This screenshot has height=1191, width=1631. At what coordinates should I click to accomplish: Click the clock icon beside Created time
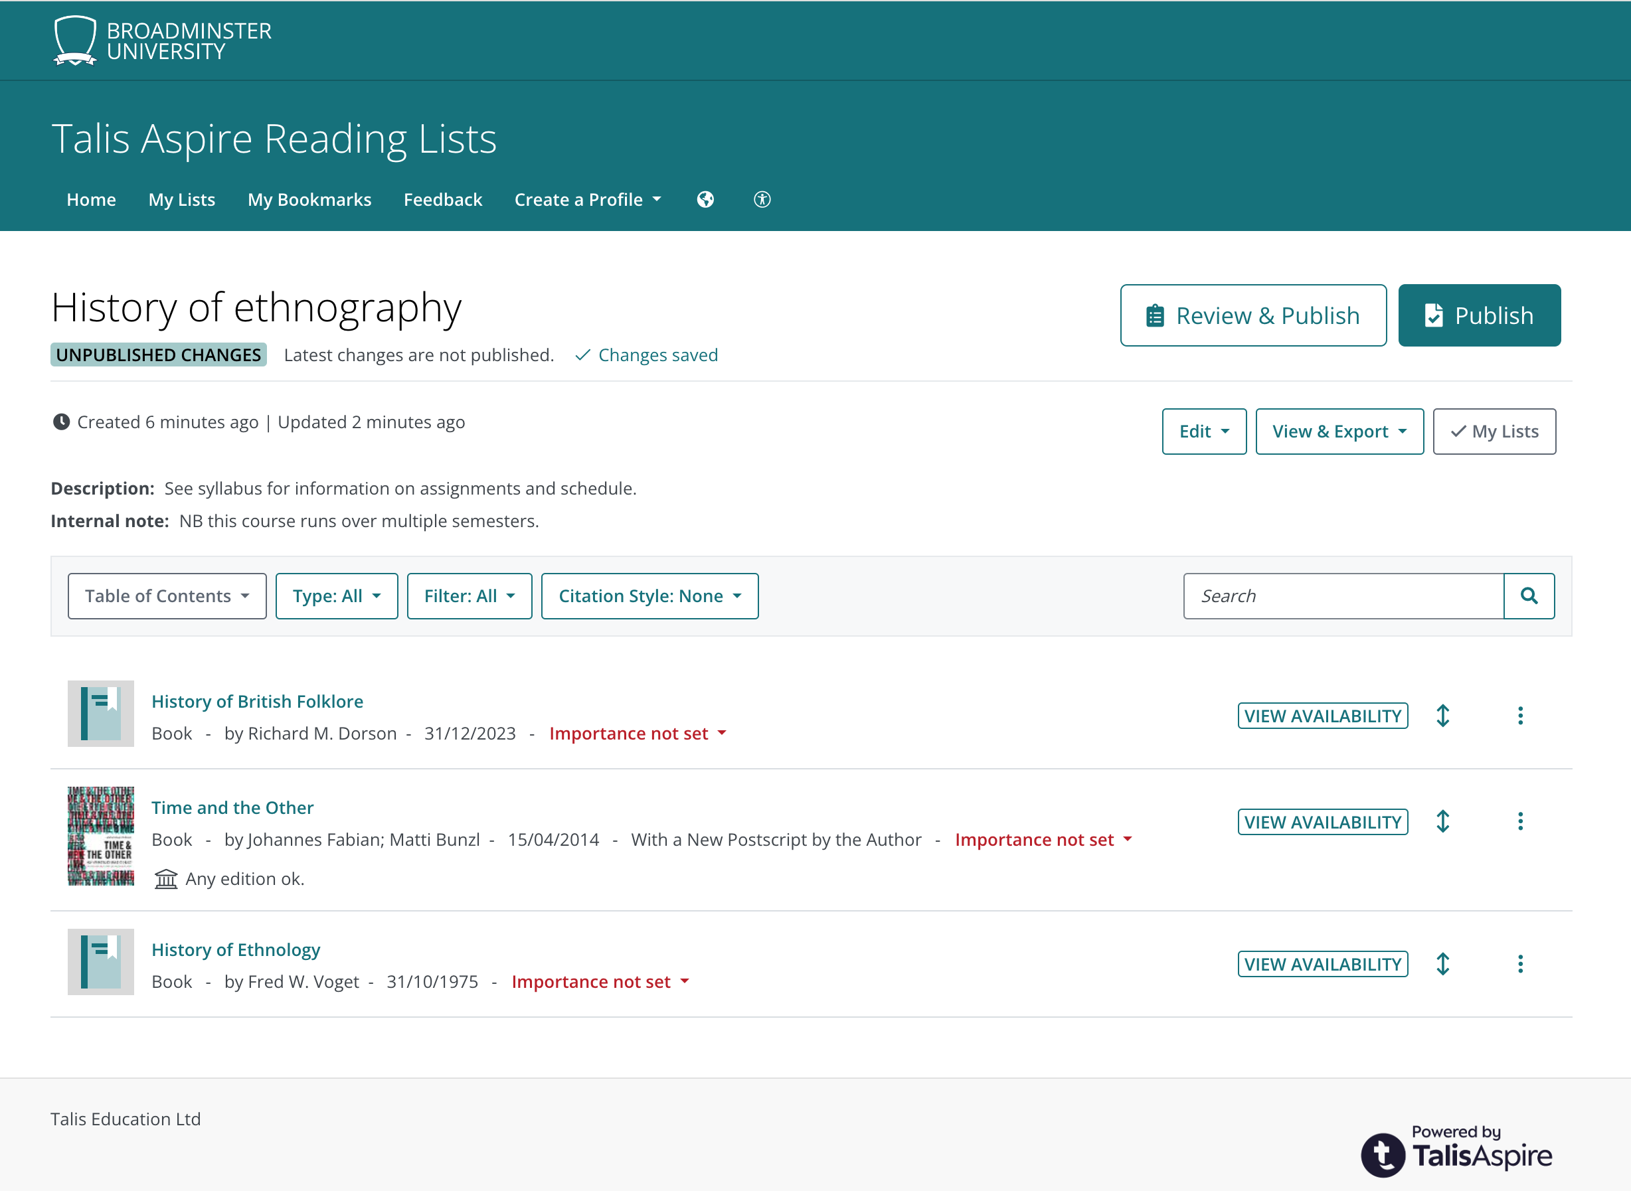61,422
